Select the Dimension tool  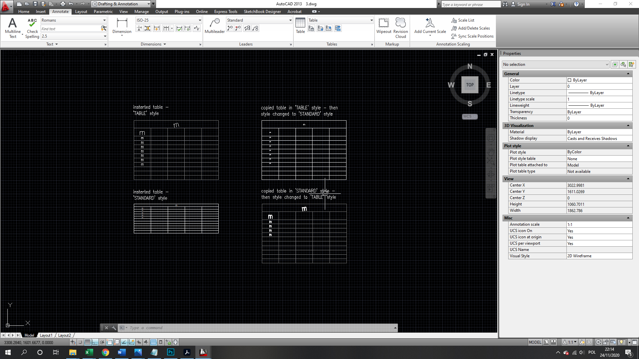coord(122,25)
